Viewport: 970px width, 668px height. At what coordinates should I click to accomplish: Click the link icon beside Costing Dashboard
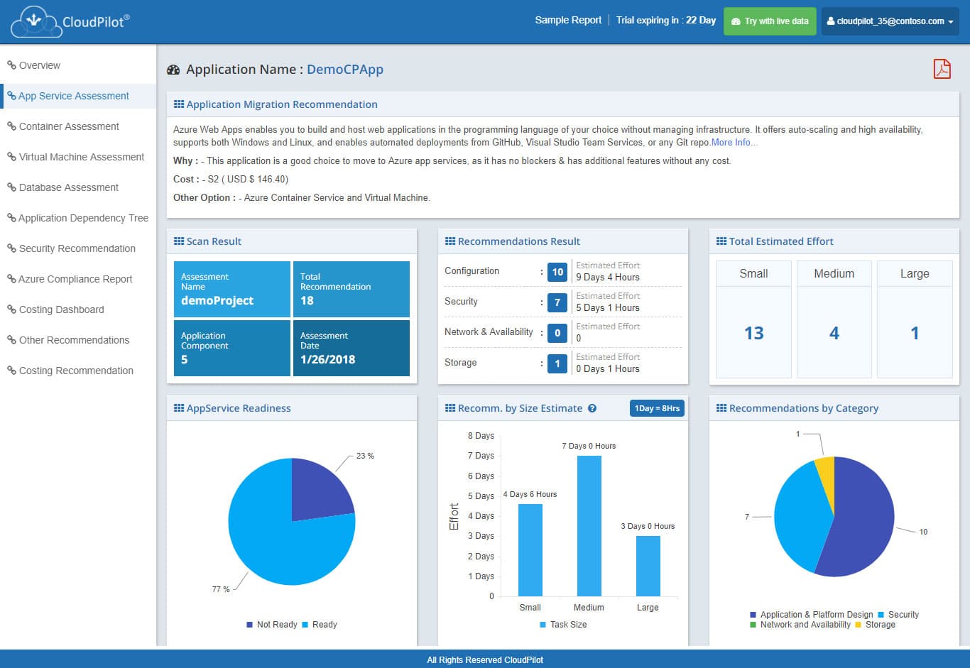[11, 310]
